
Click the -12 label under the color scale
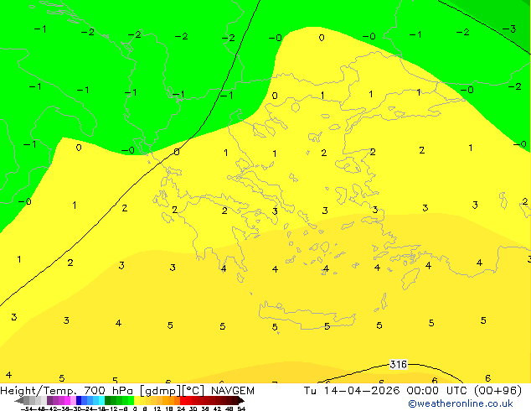click(x=113, y=409)
